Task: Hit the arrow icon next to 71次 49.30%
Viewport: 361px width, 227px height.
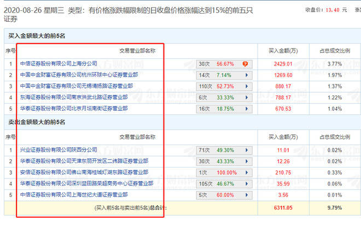Action: click(246, 150)
